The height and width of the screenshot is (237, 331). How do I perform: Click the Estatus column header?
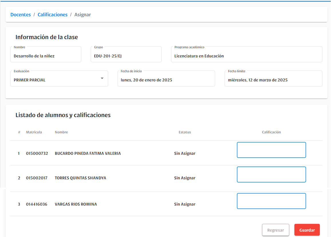tap(185, 132)
